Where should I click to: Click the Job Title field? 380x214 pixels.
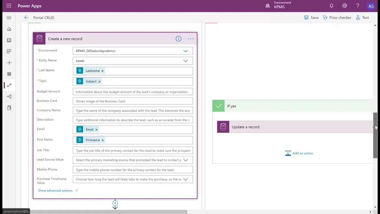[133, 151]
